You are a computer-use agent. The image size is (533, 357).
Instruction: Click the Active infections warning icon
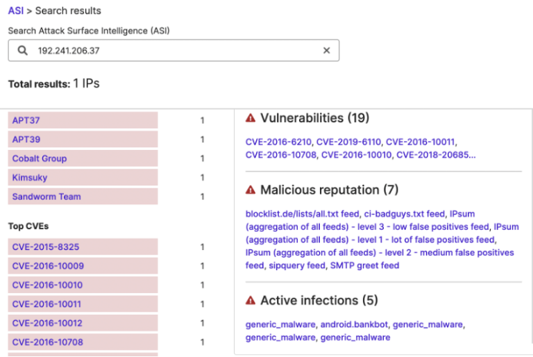pyautogui.click(x=251, y=300)
